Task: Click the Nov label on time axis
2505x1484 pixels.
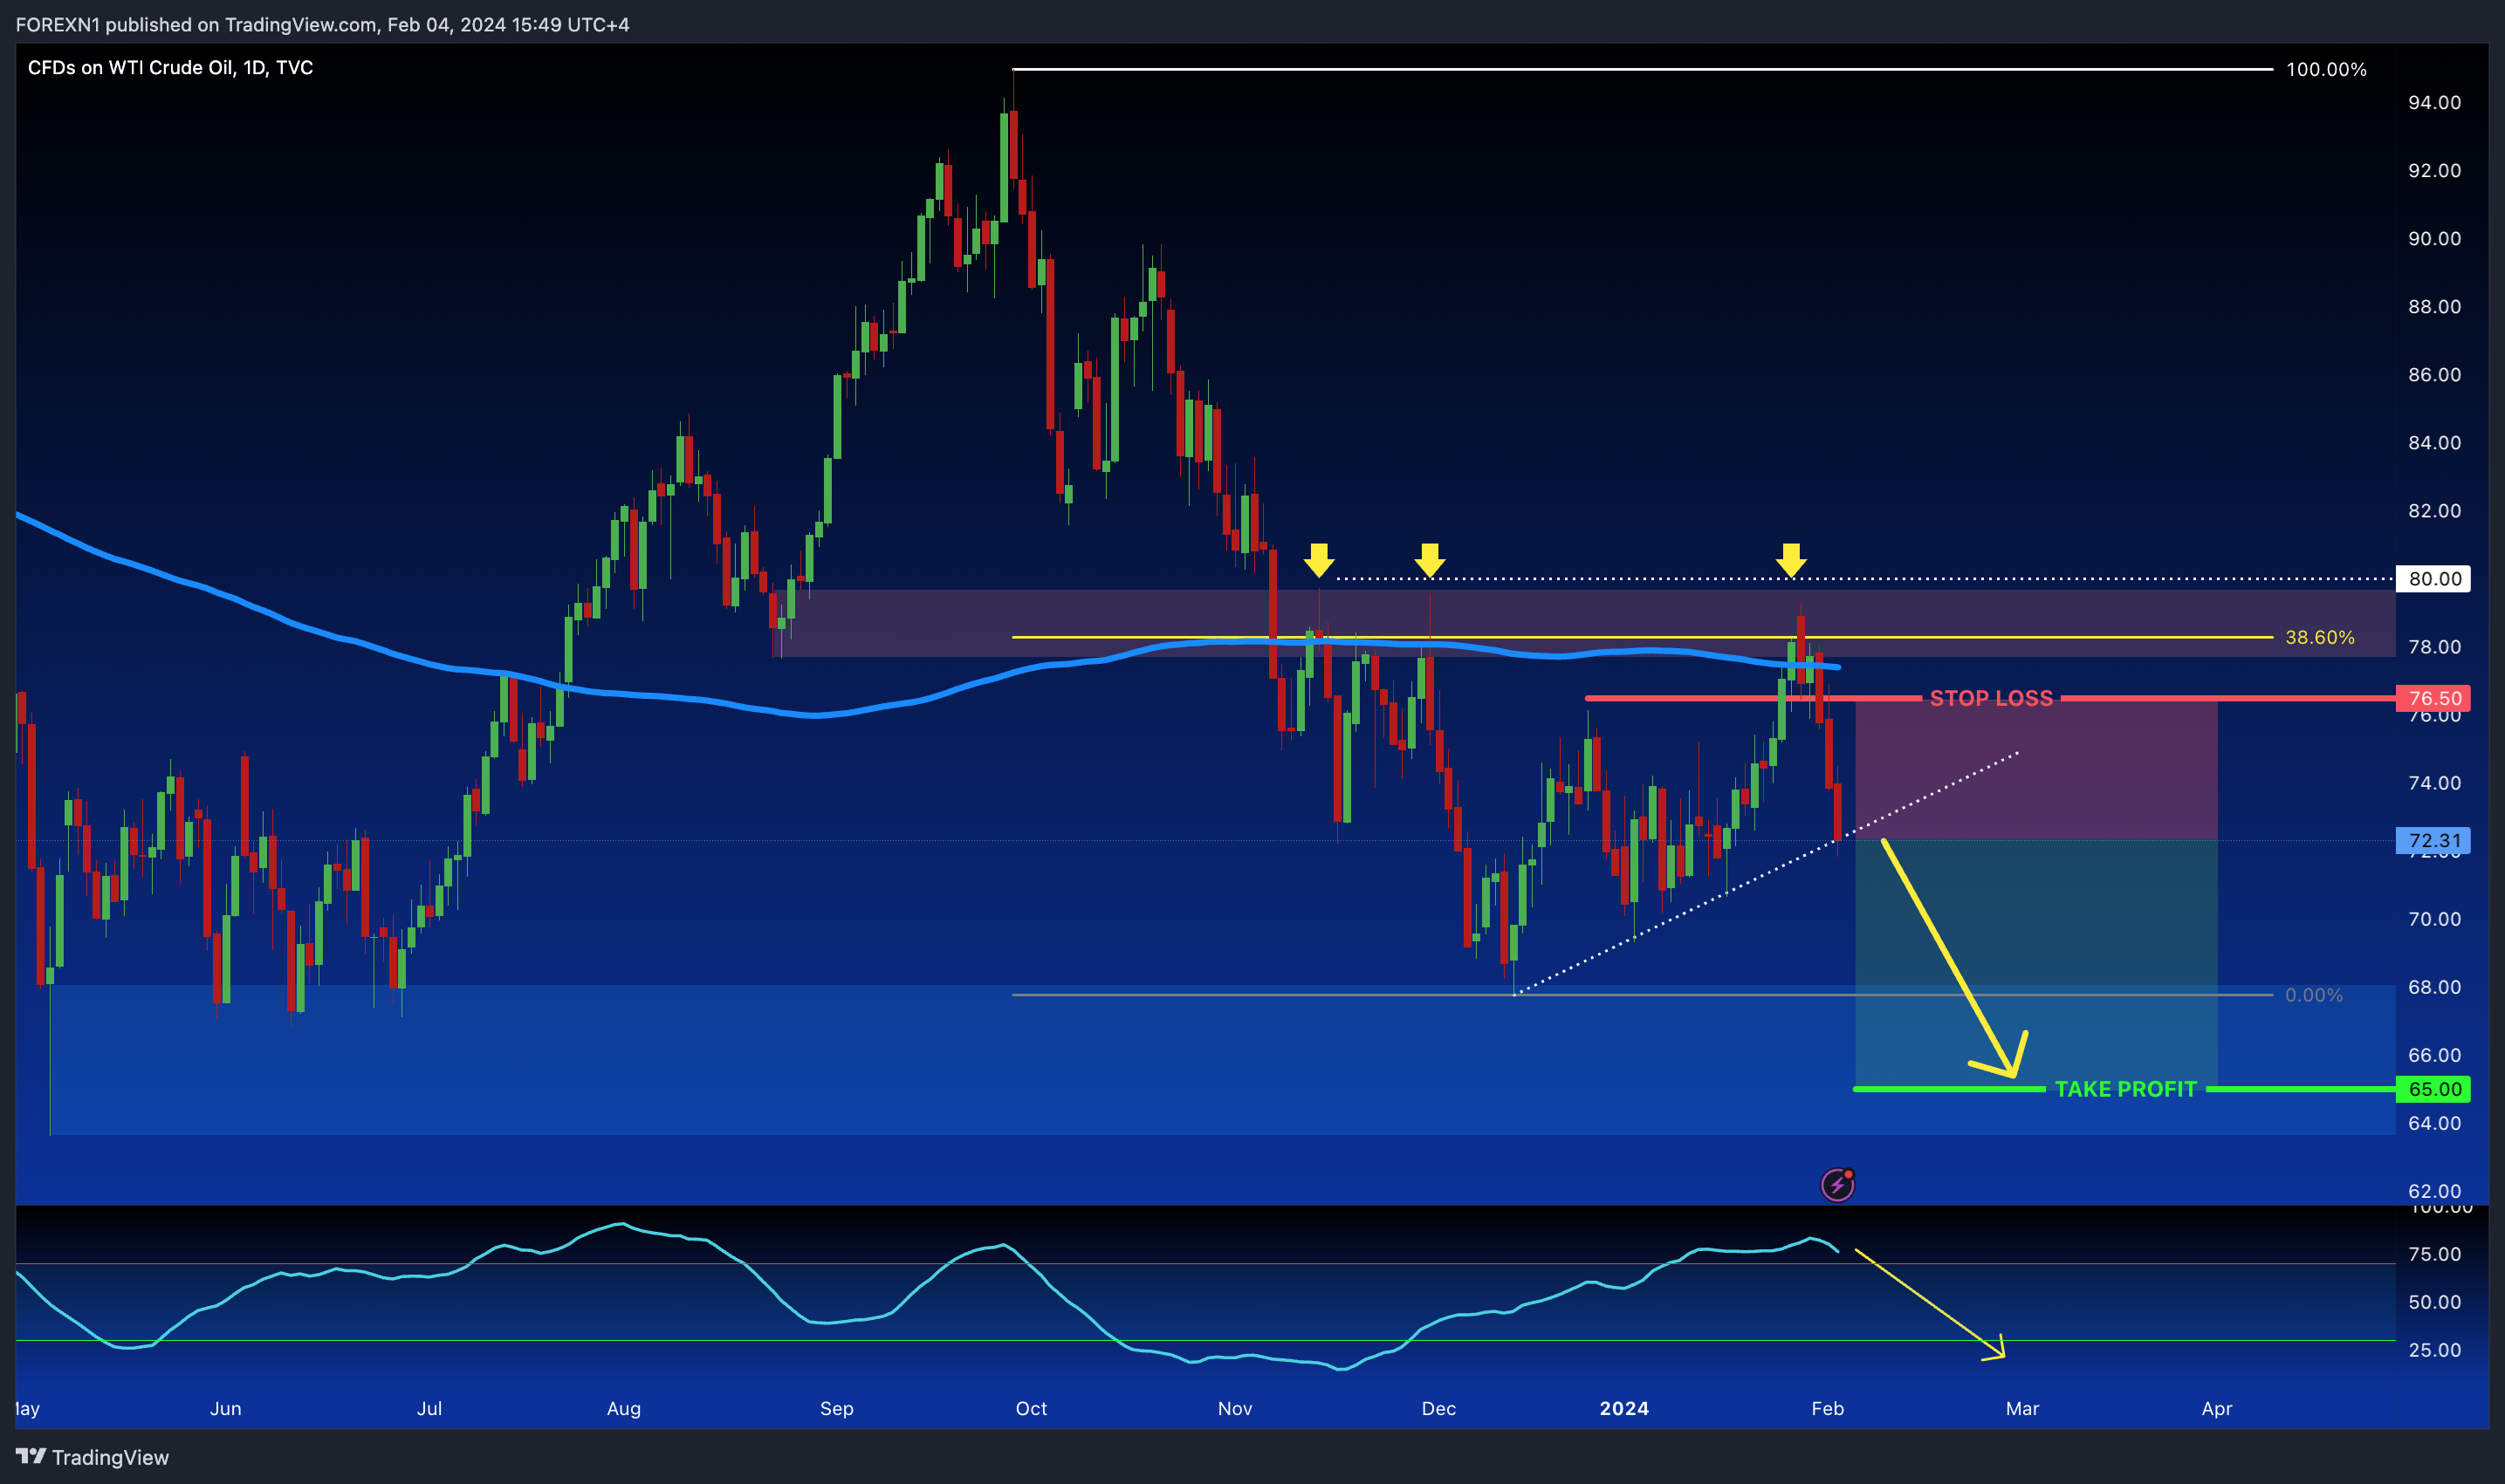Action: pyautogui.click(x=1234, y=1408)
